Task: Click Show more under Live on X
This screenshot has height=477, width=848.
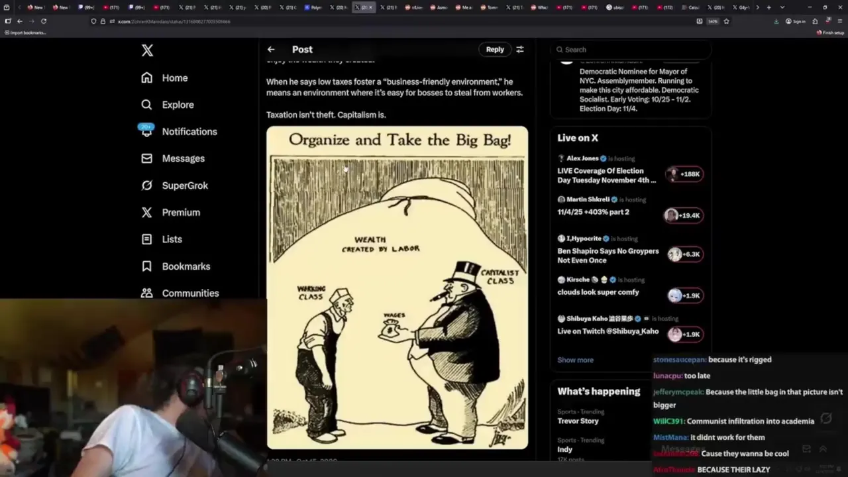Action: point(575,360)
